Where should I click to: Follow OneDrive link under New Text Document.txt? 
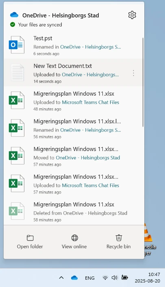pos(90,74)
